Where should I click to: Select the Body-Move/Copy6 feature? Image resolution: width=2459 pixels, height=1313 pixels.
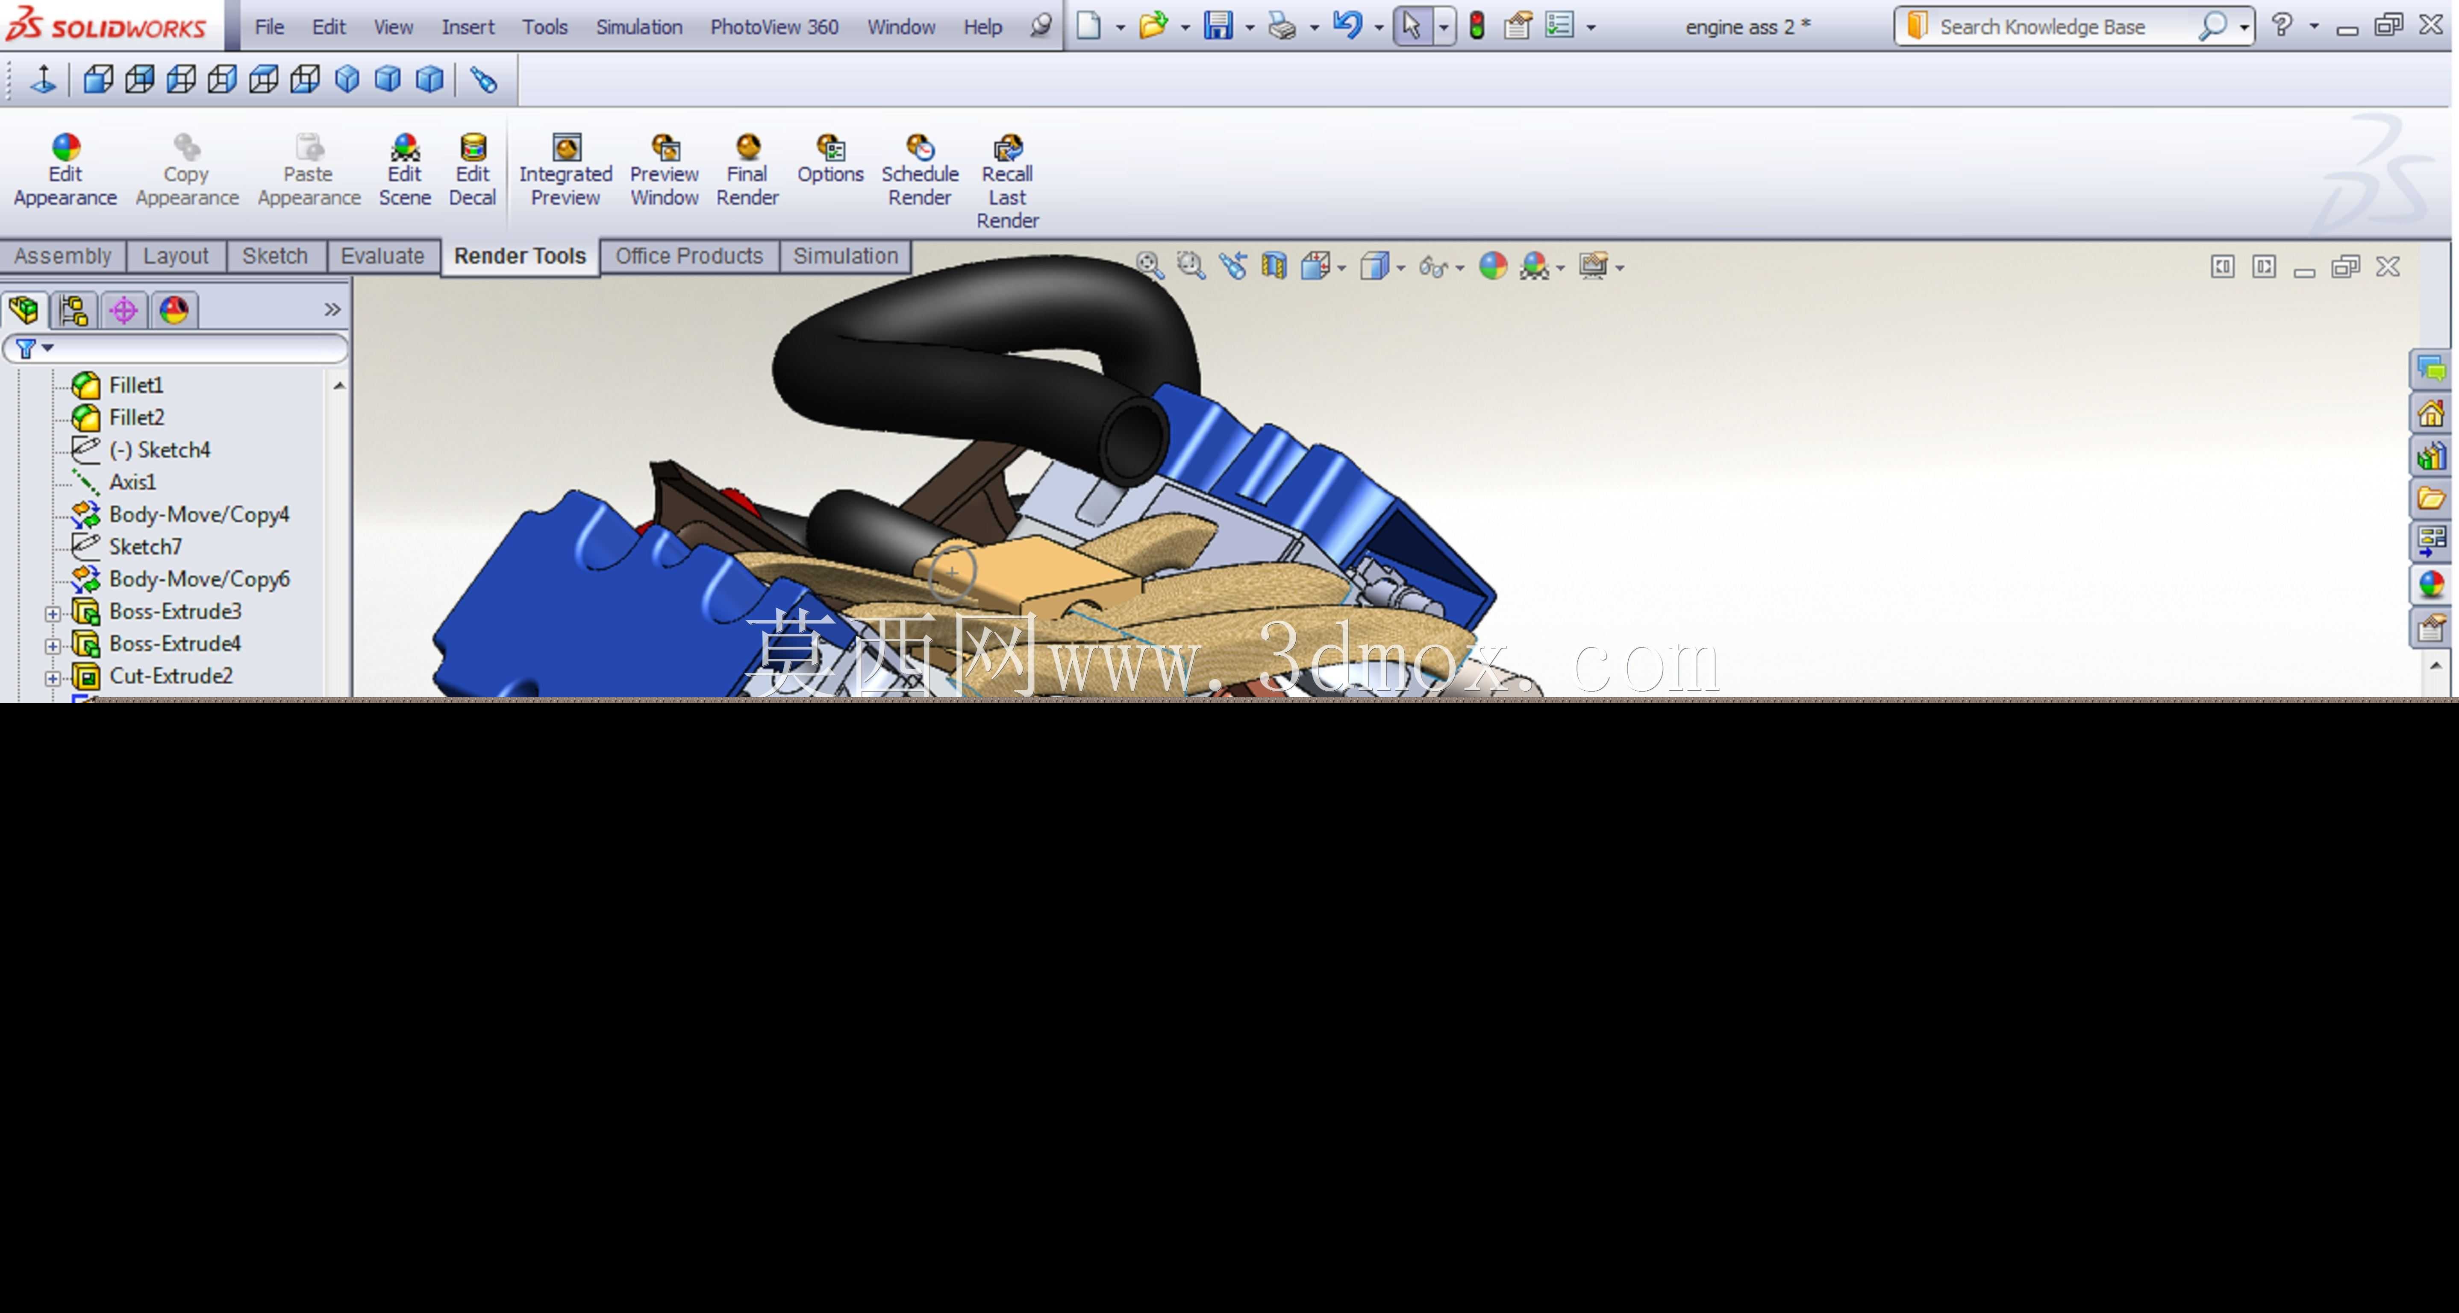180,579
